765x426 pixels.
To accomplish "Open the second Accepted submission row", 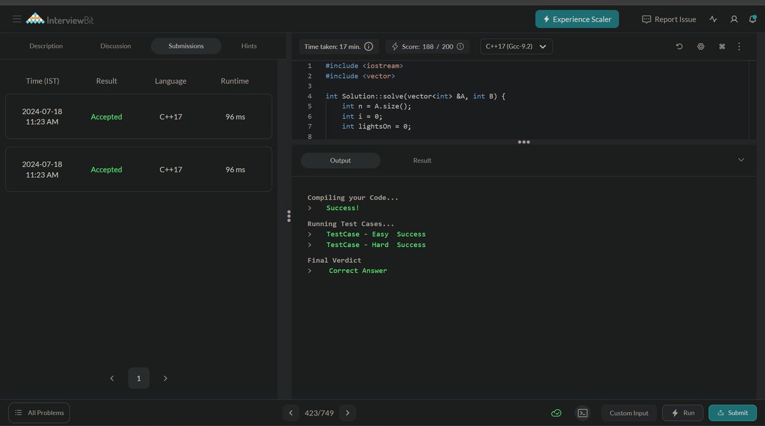I will (x=138, y=170).
